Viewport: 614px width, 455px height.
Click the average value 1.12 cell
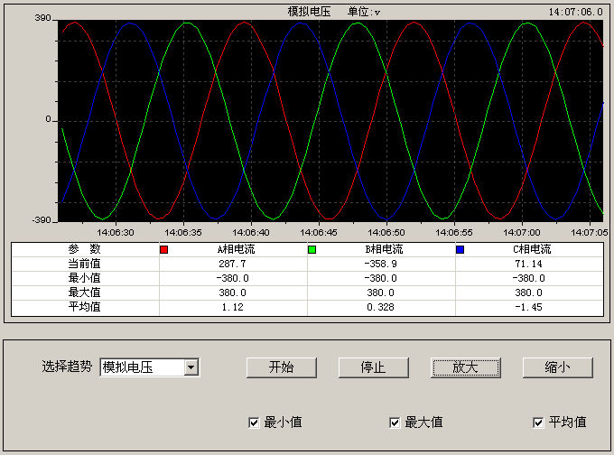[x=233, y=307]
